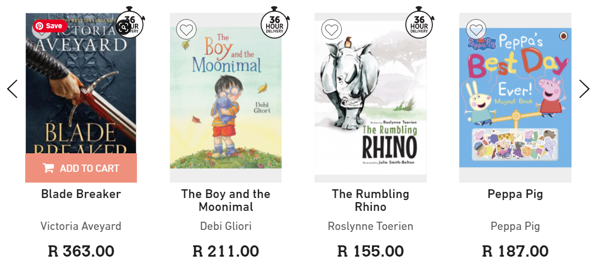Click the visual search icon on Blade Breaker cover
610x269 pixels.
(x=124, y=27)
